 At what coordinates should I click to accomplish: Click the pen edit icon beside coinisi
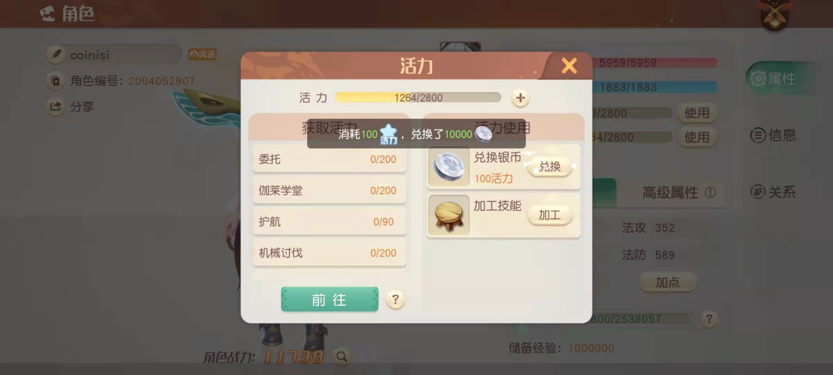(x=56, y=55)
